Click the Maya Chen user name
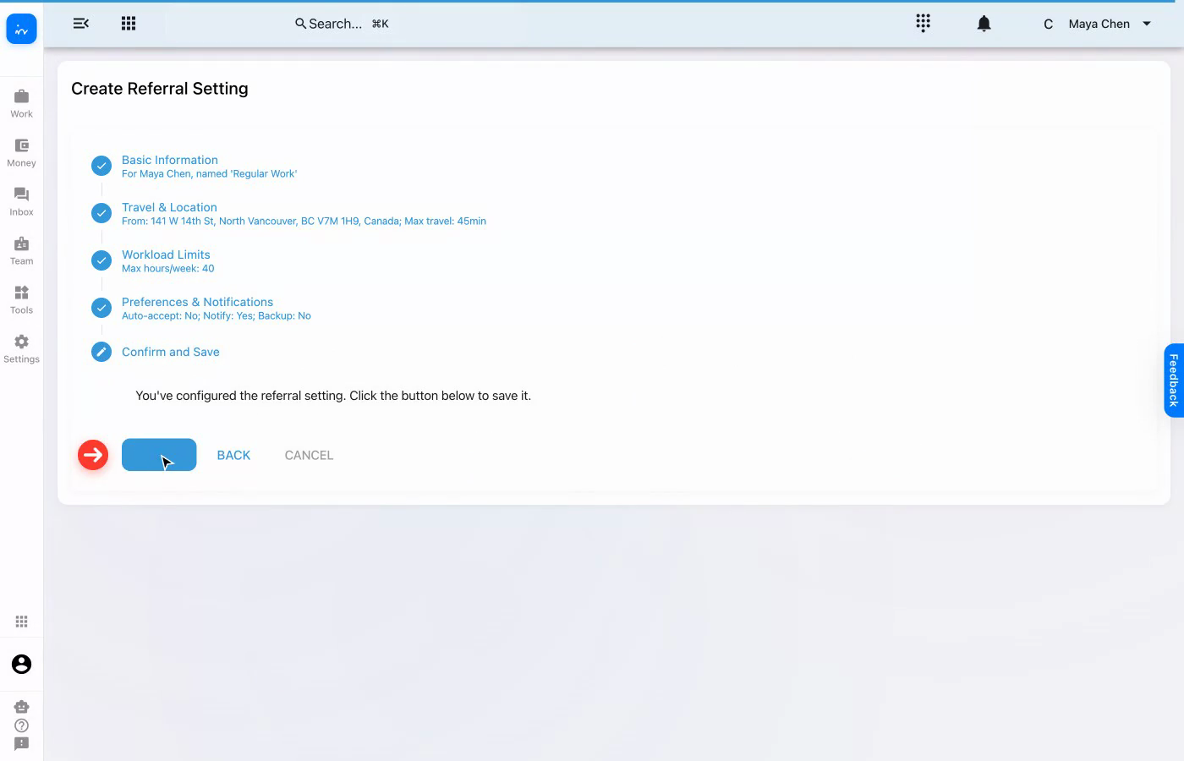Viewport: 1184px width, 761px height. click(1099, 24)
